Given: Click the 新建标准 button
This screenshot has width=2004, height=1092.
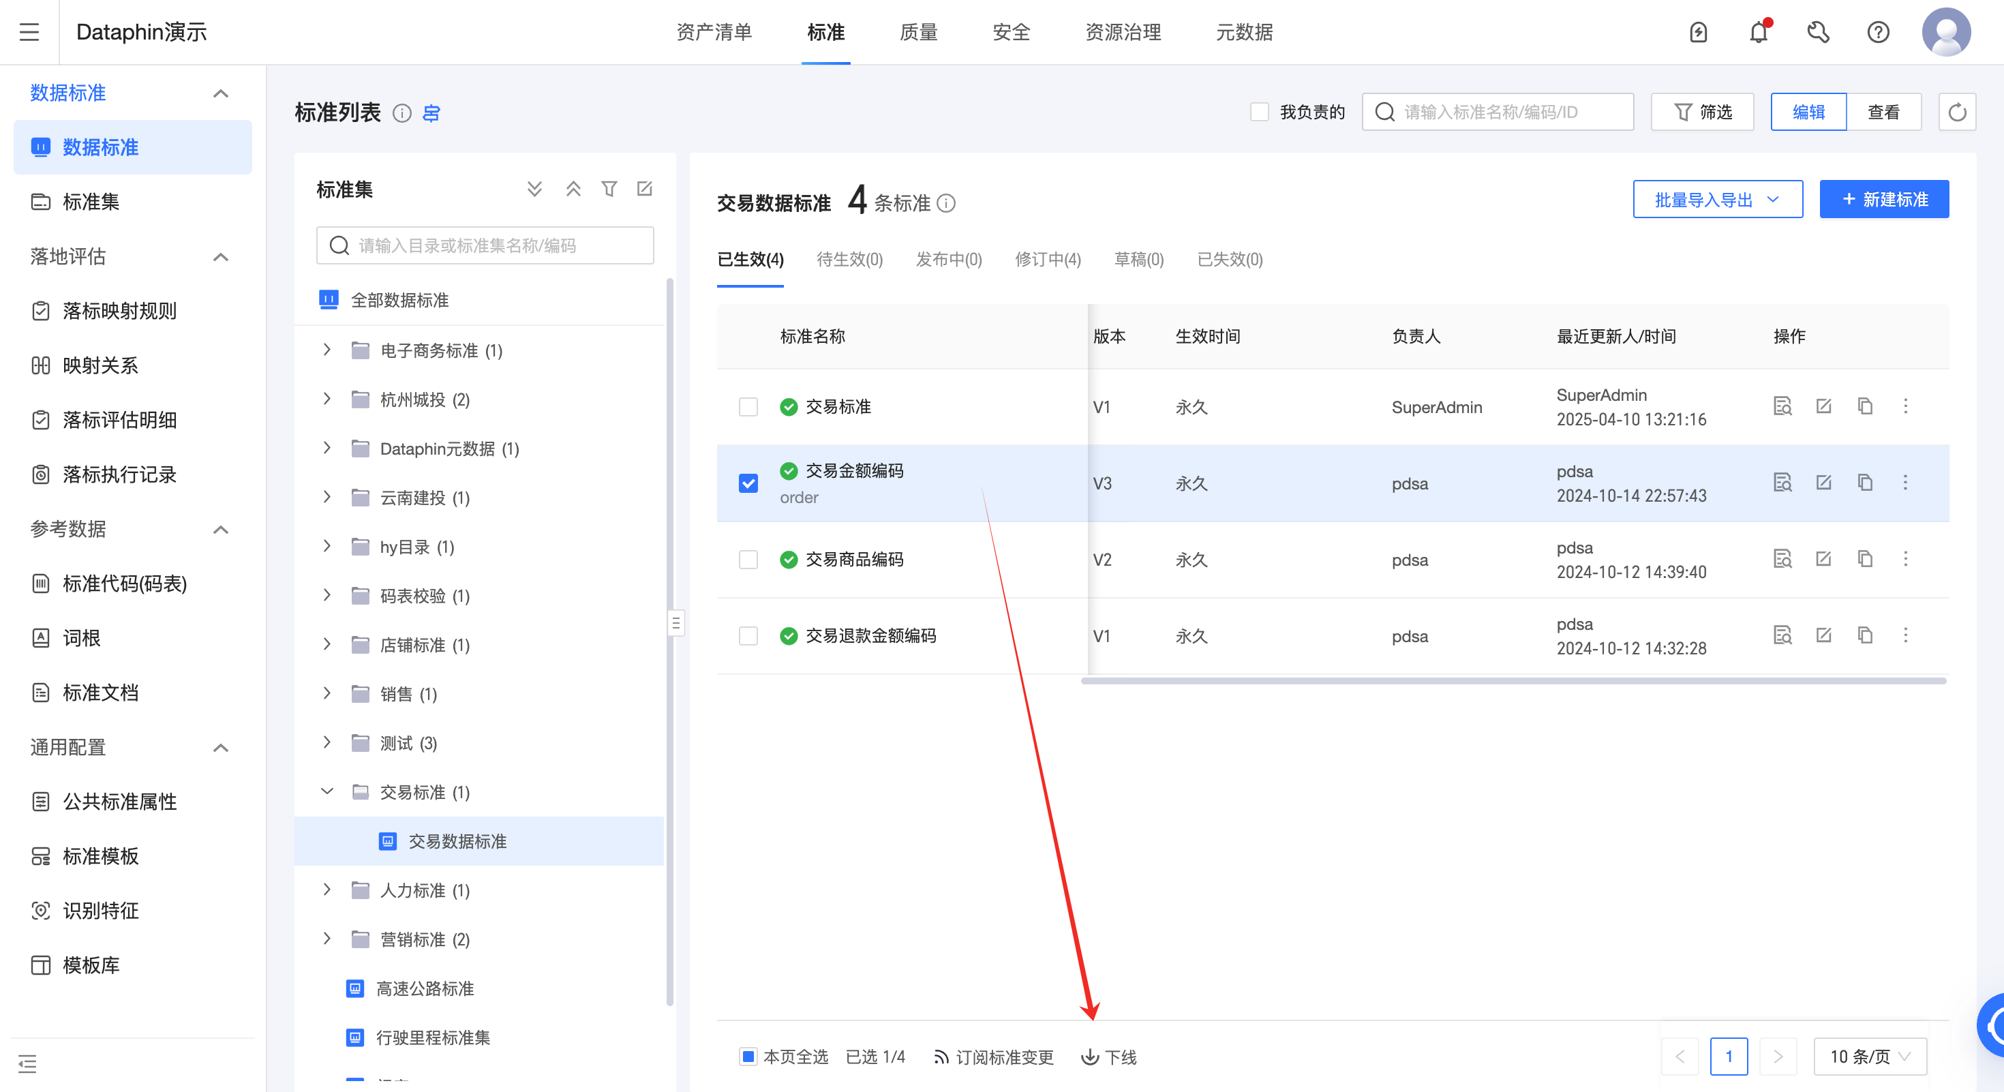Looking at the screenshot, I should point(1884,199).
